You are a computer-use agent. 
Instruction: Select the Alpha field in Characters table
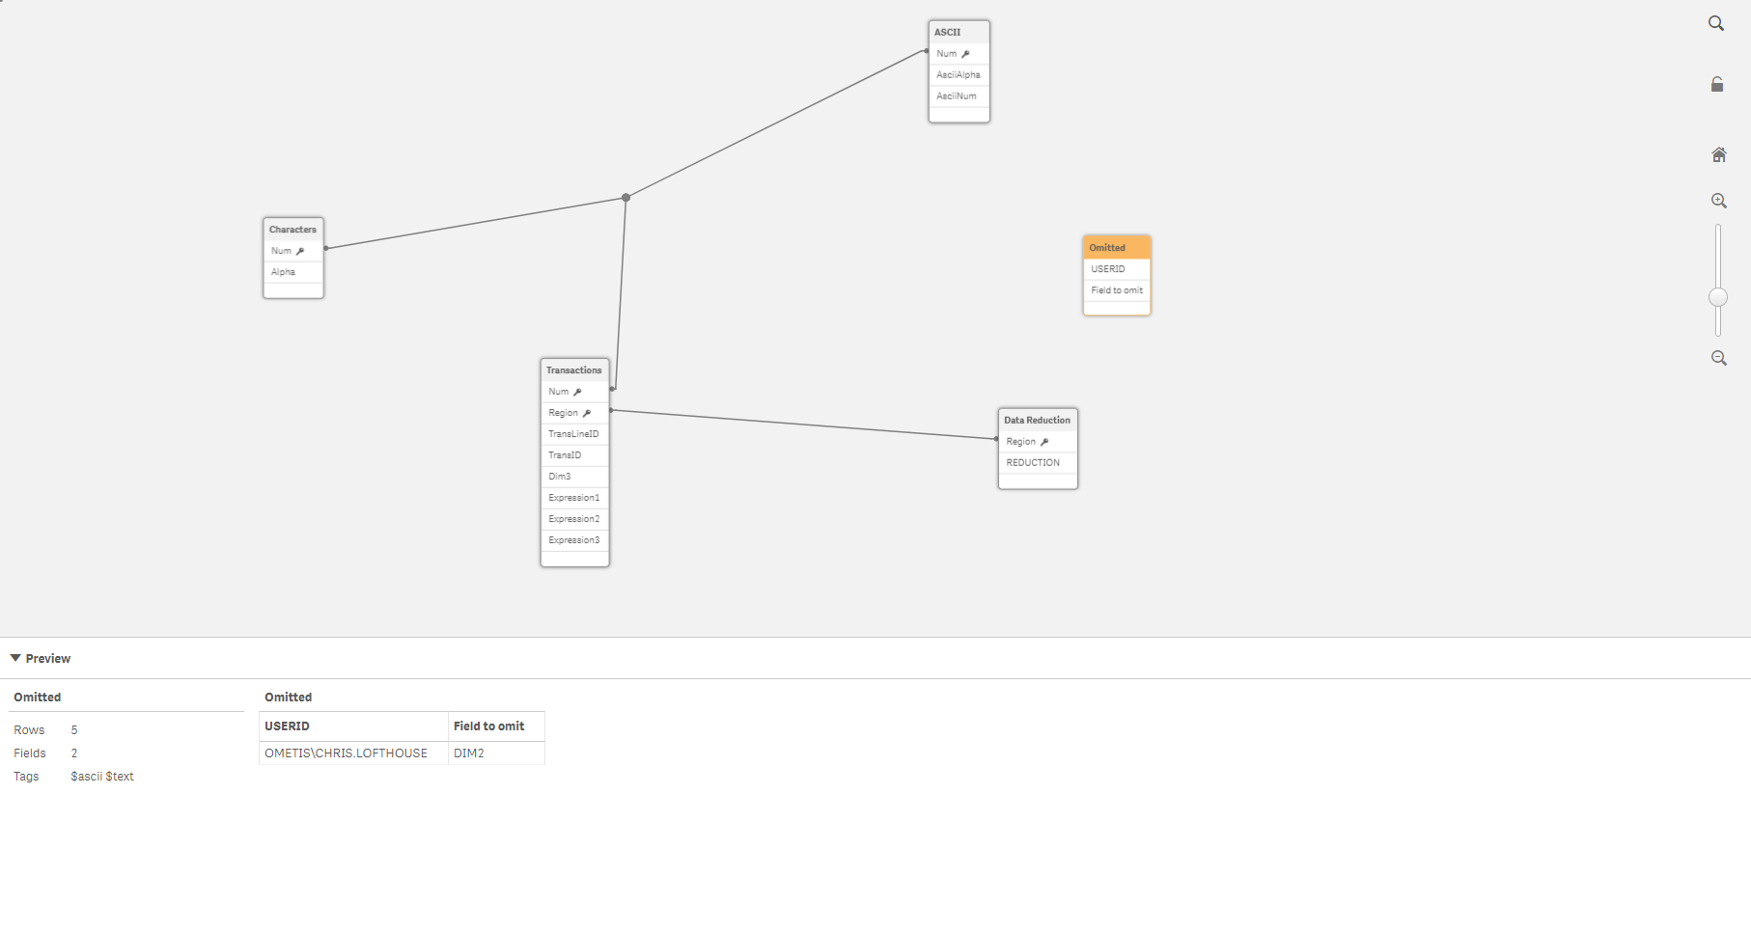click(283, 271)
